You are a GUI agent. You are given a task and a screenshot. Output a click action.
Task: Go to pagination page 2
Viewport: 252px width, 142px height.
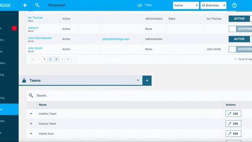point(50,59)
